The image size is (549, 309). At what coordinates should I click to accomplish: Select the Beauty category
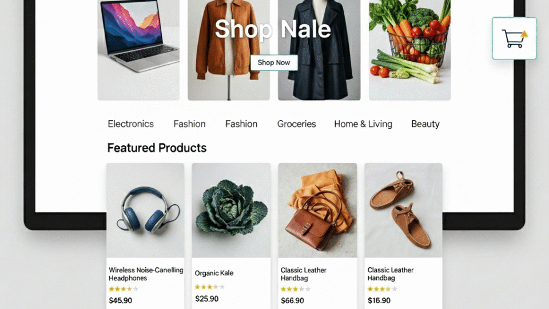[425, 124]
